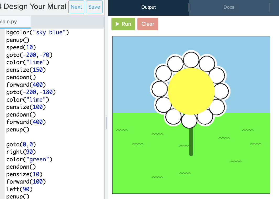Click the play triangle icon on Run
The width and height of the screenshot is (279, 199).
coord(117,24)
